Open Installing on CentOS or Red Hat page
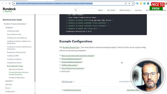Viewport: 167px width, 94px height. click(x=19, y=48)
